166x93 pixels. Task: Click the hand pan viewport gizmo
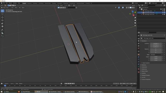click(135, 20)
